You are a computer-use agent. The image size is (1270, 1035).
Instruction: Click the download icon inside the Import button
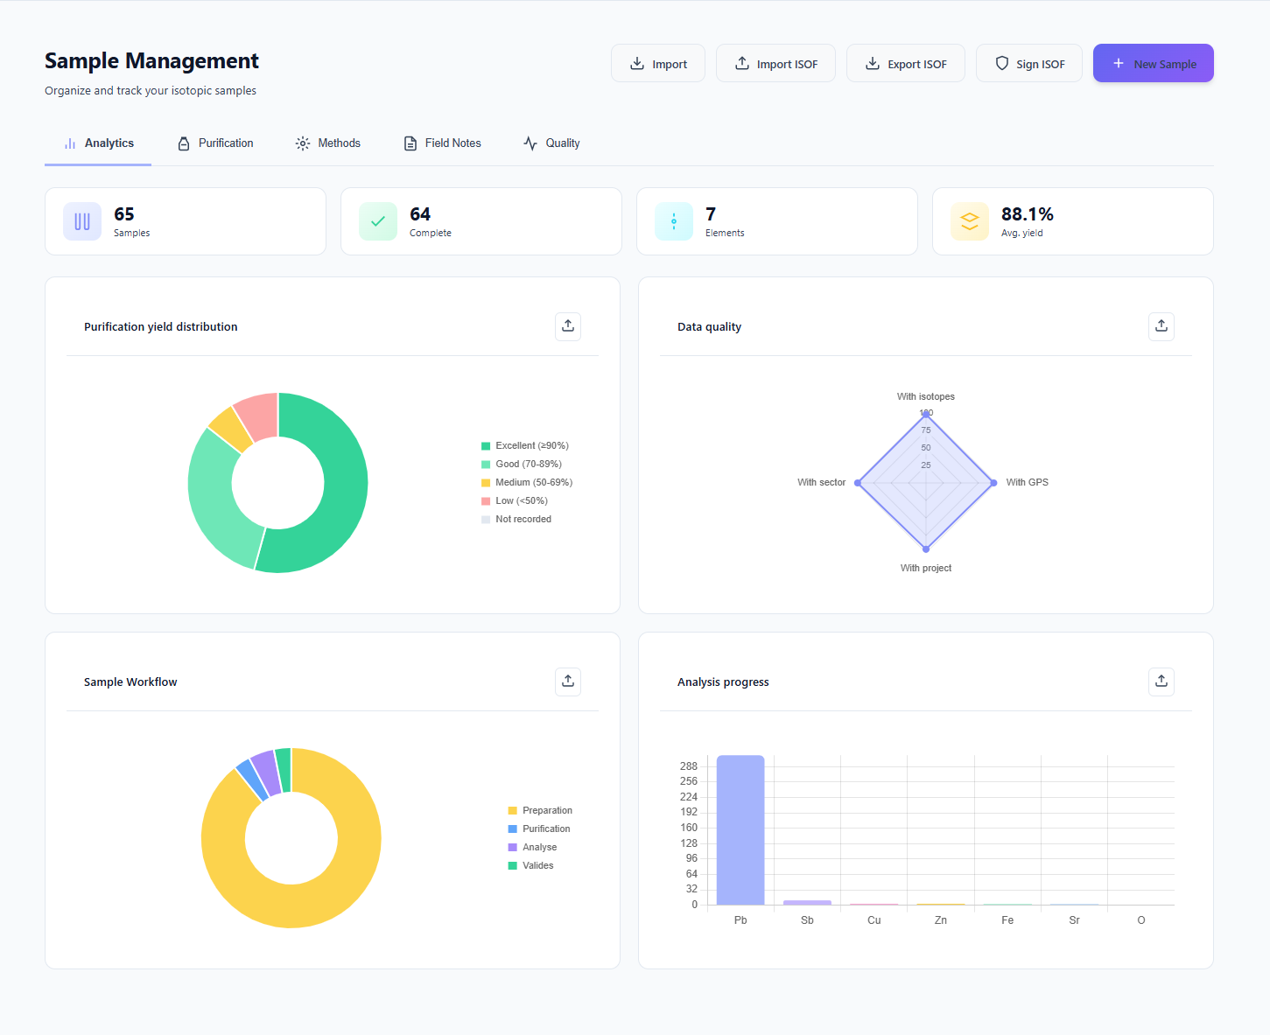pos(637,63)
